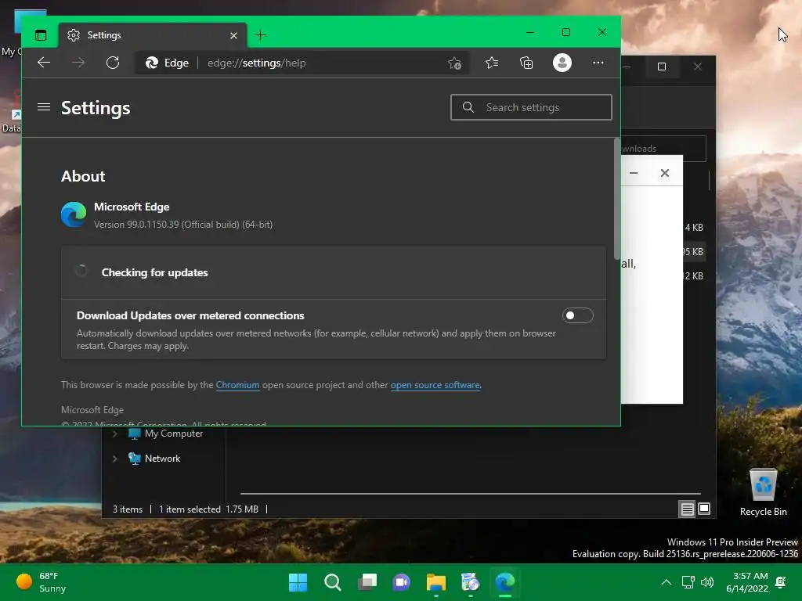Open network settings tray icon
This screenshot has height=601, width=802.
click(688, 582)
